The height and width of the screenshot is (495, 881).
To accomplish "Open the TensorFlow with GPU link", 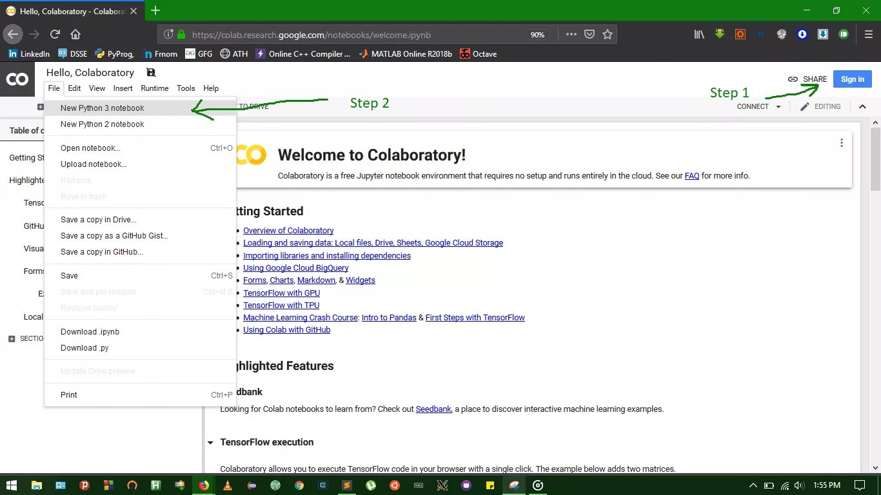I will [281, 293].
